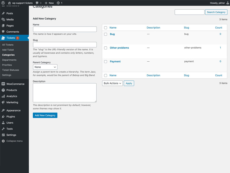Tick the select-all checkbox in table footer
This screenshot has height=173, width=230.
click(105, 75)
